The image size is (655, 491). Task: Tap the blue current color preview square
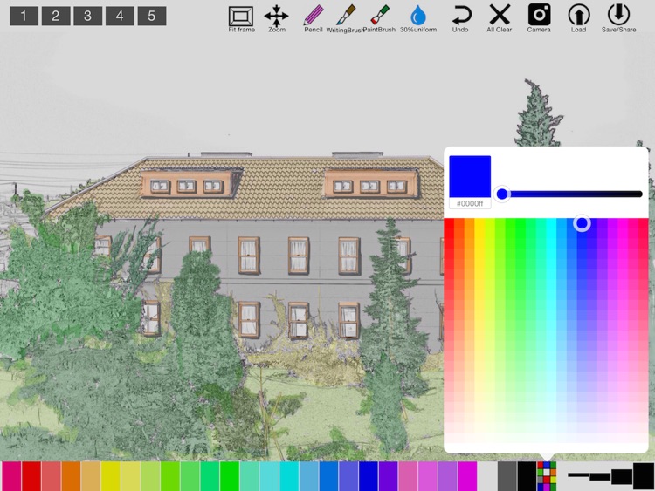[470, 176]
